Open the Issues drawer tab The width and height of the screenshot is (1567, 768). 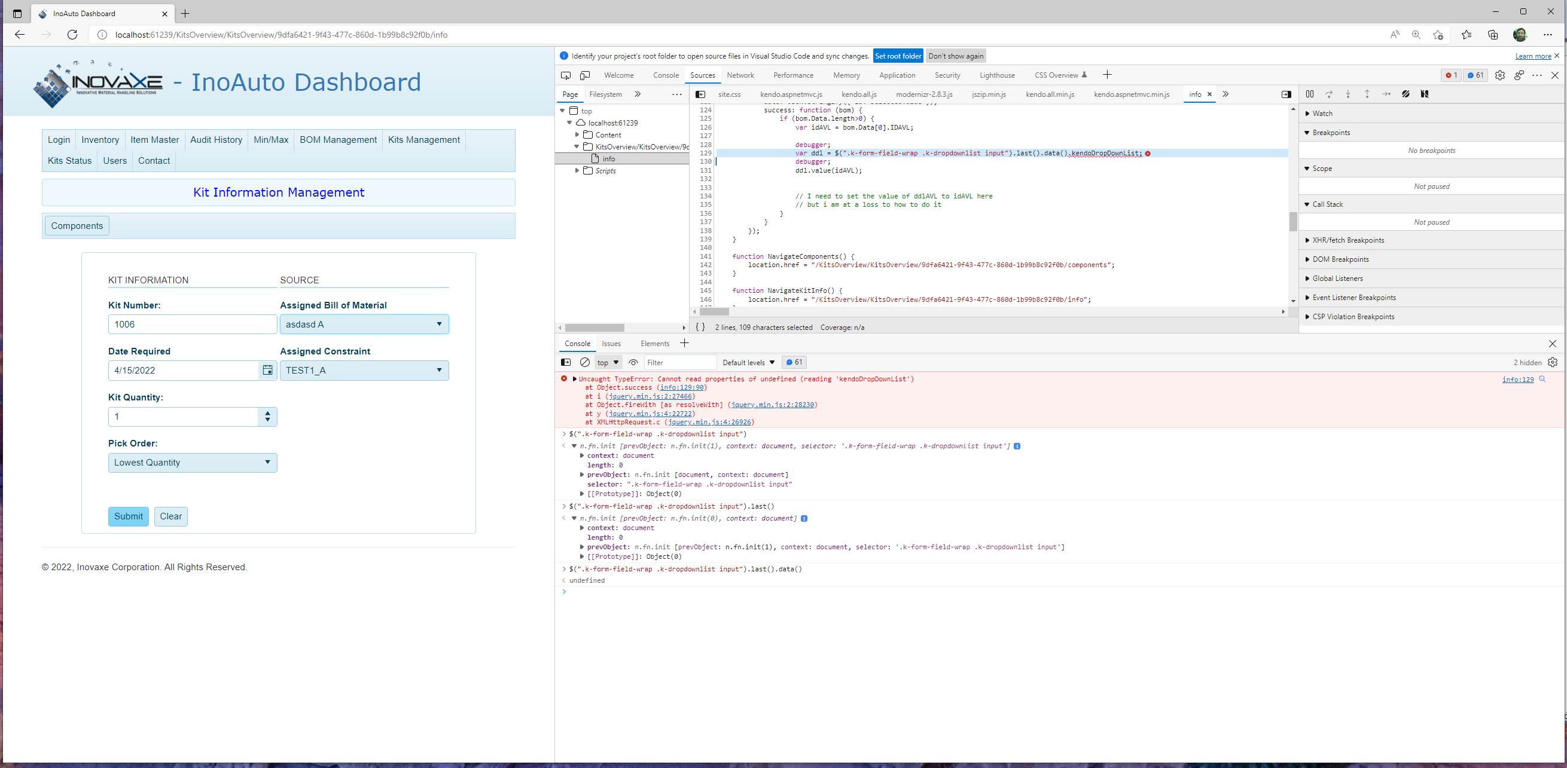click(611, 344)
